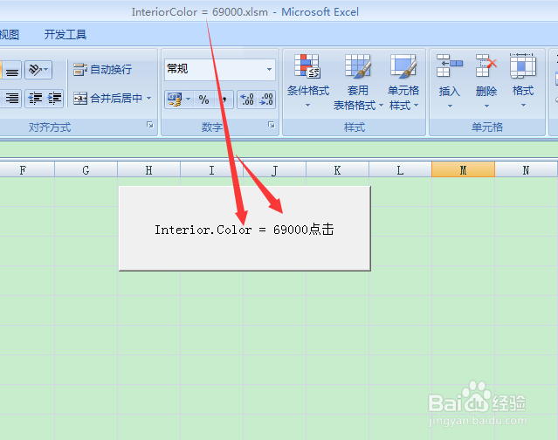This screenshot has width=558, height=440.
Task: Click the accounting number format icon
Action: tap(175, 99)
